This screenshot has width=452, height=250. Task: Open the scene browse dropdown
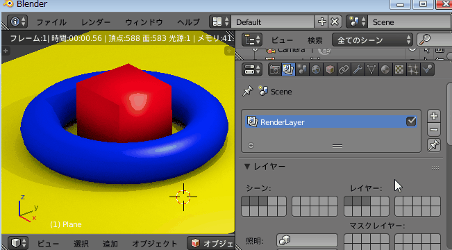coord(357,22)
